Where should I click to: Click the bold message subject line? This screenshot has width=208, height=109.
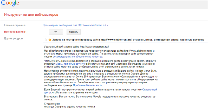(x=128, y=40)
